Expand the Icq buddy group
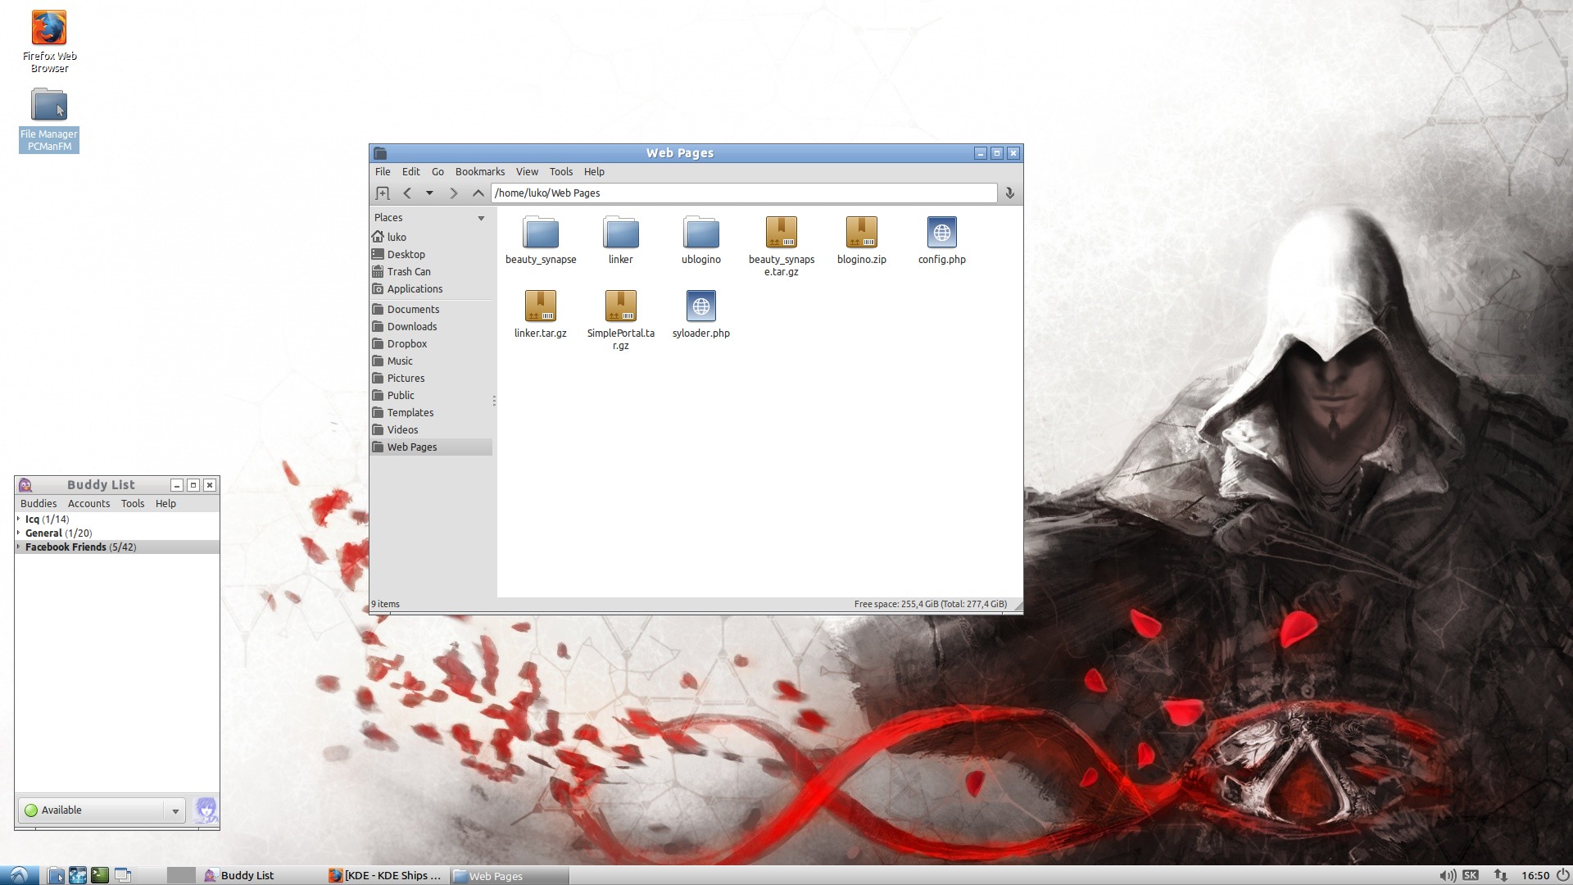This screenshot has height=885, width=1573. 18,519
